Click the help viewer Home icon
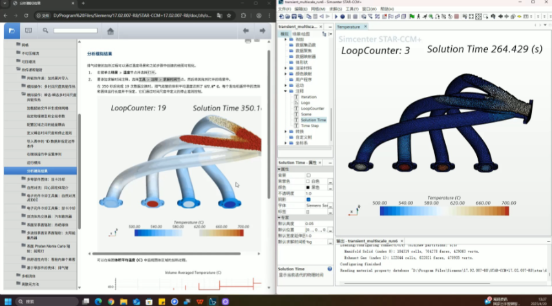 click(111, 30)
